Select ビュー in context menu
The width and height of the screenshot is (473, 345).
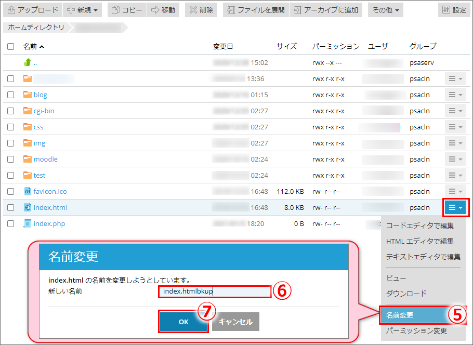[x=396, y=278]
